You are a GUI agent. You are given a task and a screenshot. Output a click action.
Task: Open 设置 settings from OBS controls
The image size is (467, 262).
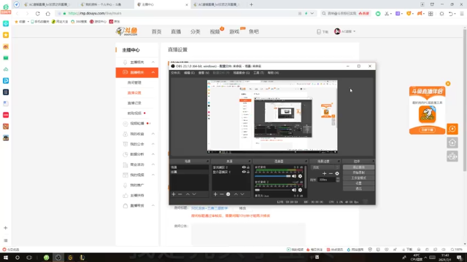[x=358, y=183]
